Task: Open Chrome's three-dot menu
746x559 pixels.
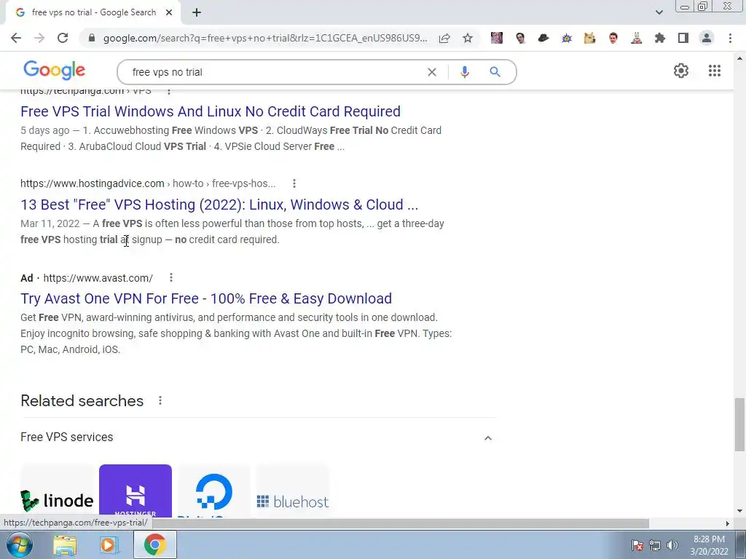Action: click(730, 38)
